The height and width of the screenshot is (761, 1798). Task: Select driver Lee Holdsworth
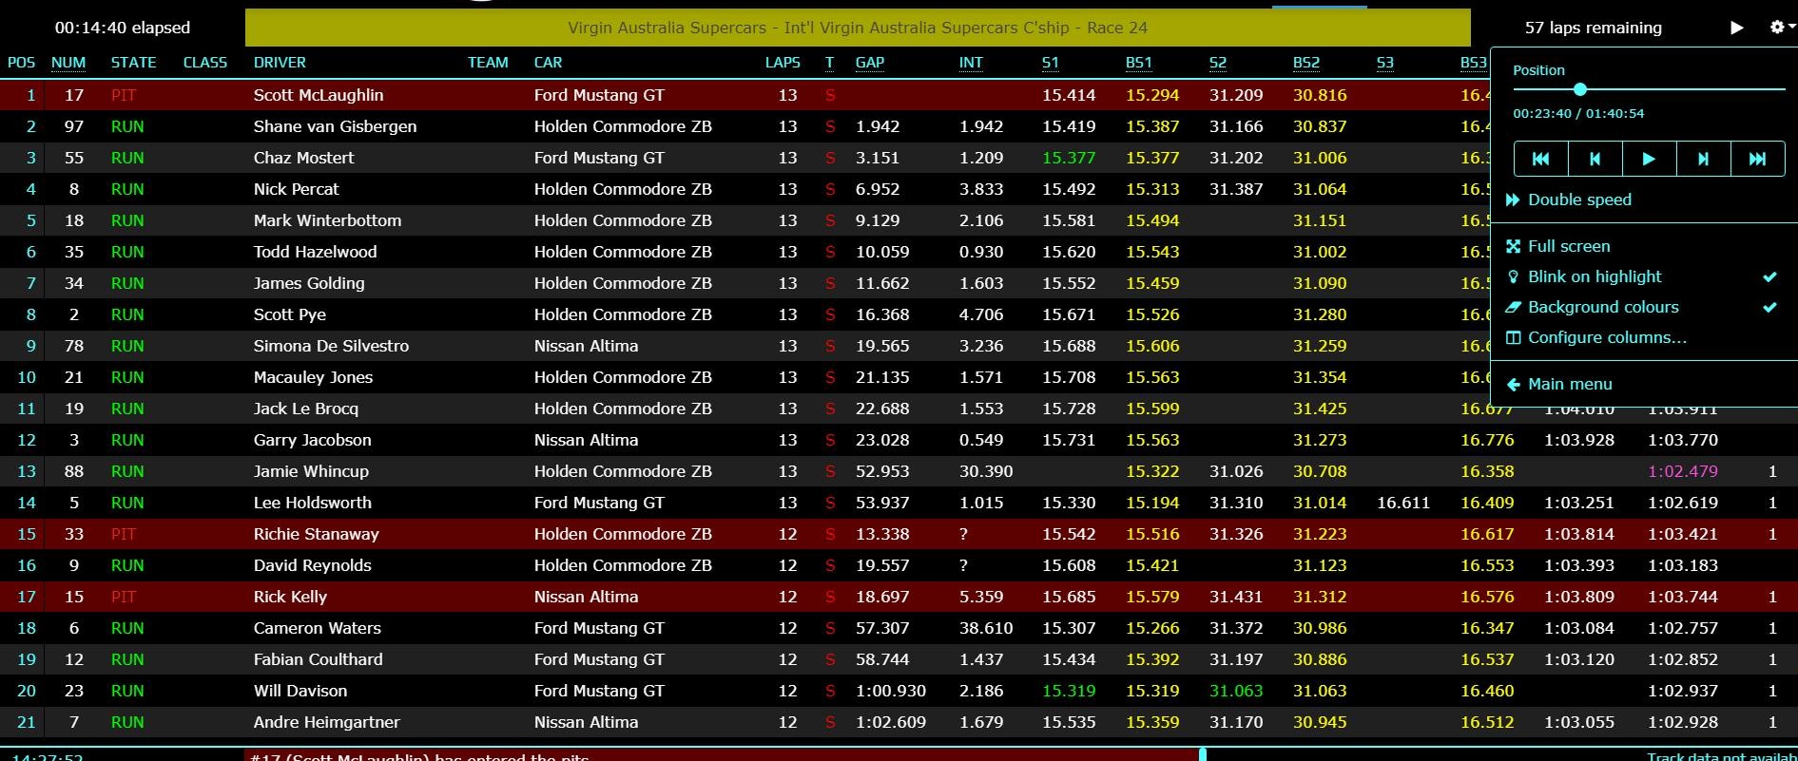[312, 503]
